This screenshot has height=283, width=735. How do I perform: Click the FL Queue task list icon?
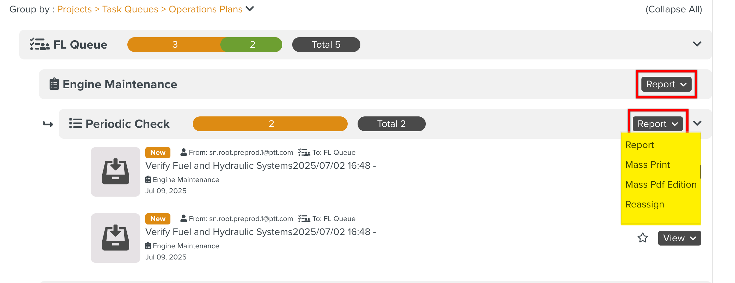click(39, 44)
